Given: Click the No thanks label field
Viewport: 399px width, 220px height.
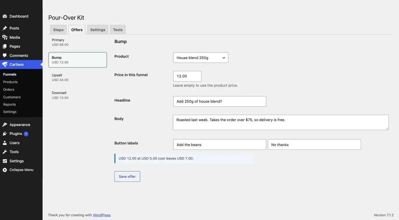Looking at the screenshot, I should (314, 145).
